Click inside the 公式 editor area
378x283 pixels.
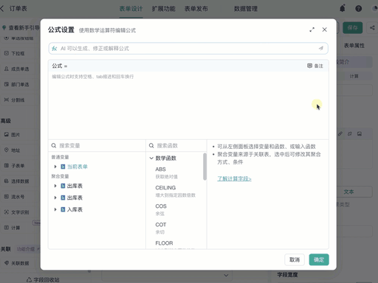[x=188, y=105]
